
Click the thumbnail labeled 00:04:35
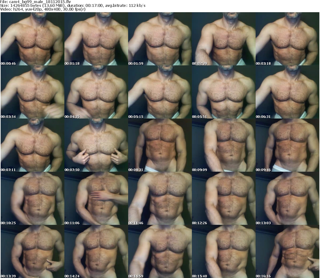coord(96,92)
